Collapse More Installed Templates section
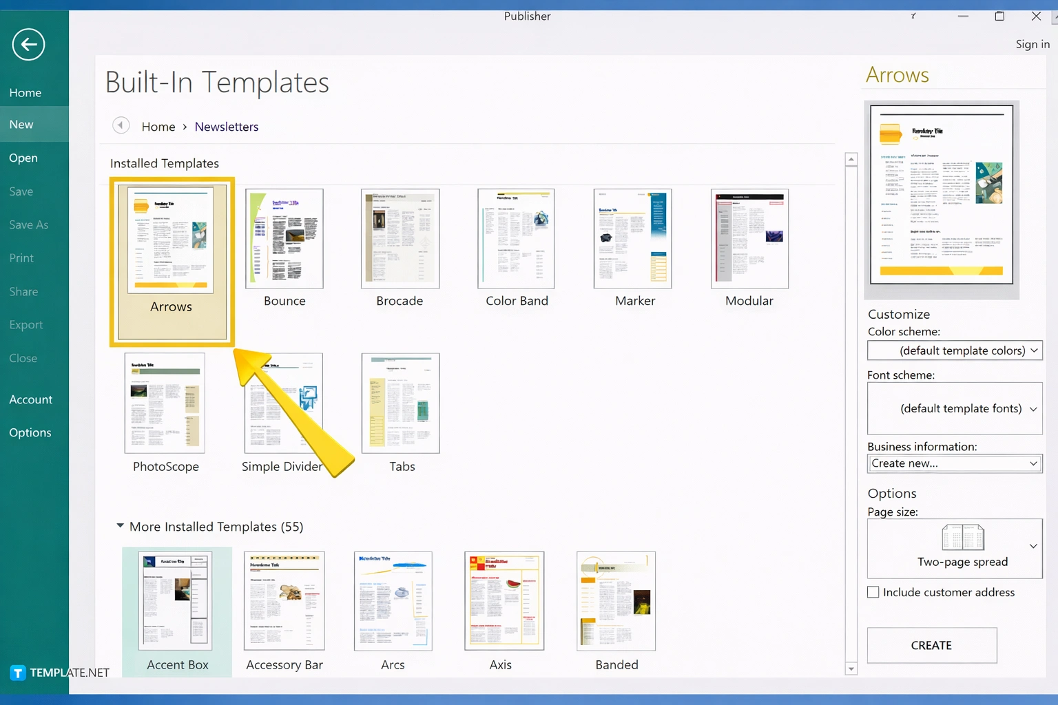 121,526
